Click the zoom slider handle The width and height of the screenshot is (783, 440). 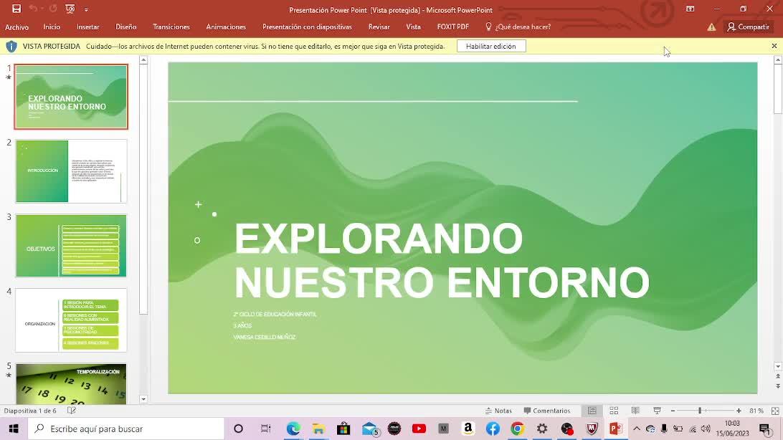(x=700, y=411)
